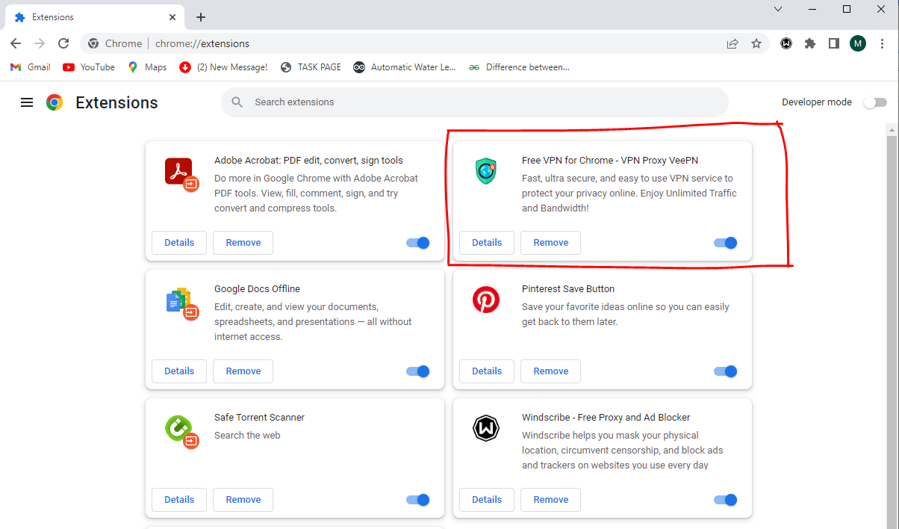Click the Chrome site info icon in address bar
899x529 pixels.
point(93,43)
